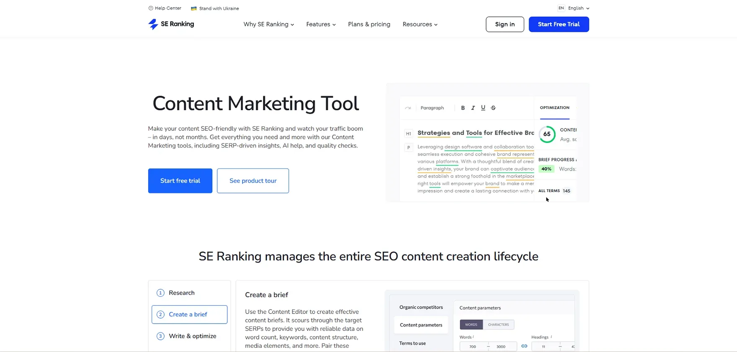Screen dimensions: 737x352
Task: Click the SE Ranking logo
Action: 171,24
